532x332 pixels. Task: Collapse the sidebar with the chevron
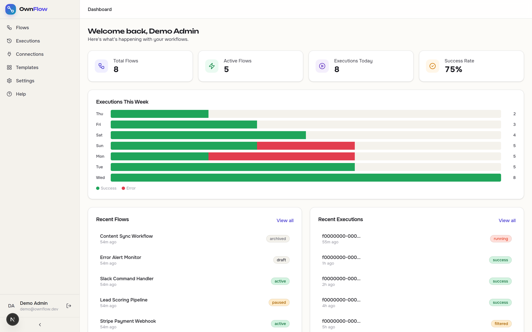pos(40,325)
